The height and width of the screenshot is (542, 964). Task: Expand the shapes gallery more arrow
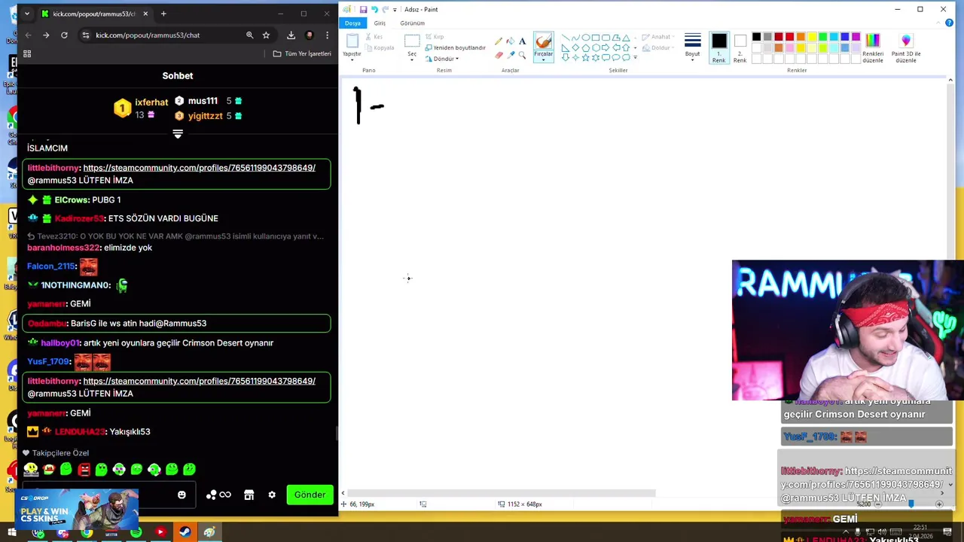[635, 57]
